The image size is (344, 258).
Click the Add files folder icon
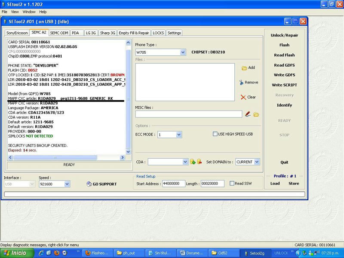(244, 68)
